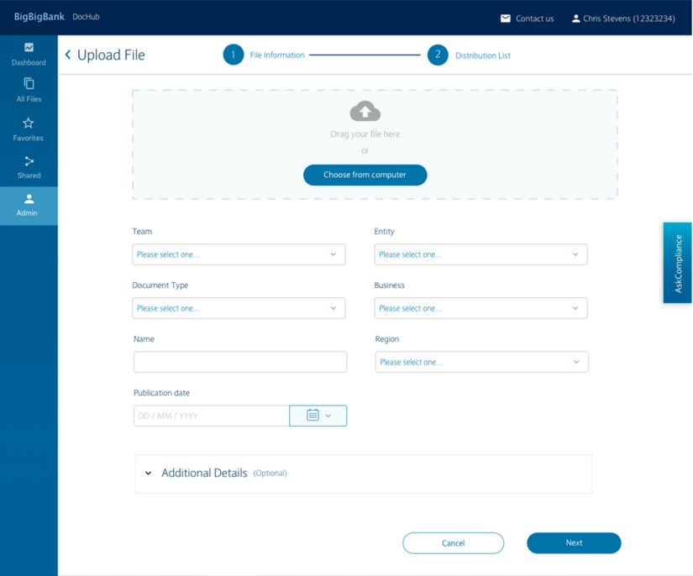
Task: Open the Admin person icon
Action: (x=29, y=198)
